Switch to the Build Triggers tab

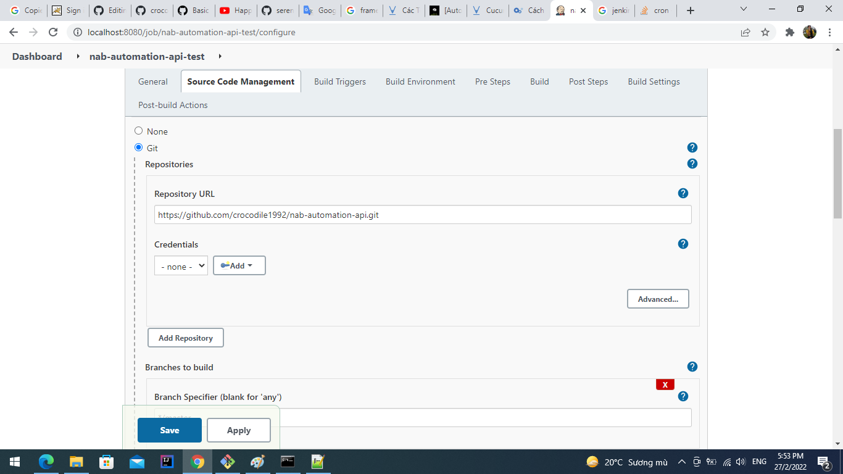tap(340, 81)
